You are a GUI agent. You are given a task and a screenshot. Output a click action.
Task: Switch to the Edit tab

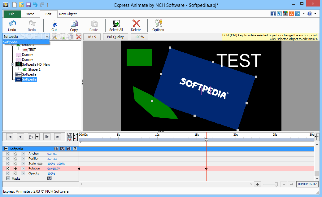(x=49, y=14)
